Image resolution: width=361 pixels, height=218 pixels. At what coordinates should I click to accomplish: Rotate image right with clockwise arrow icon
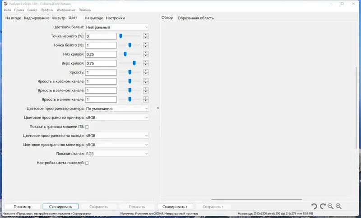point(323,206)
